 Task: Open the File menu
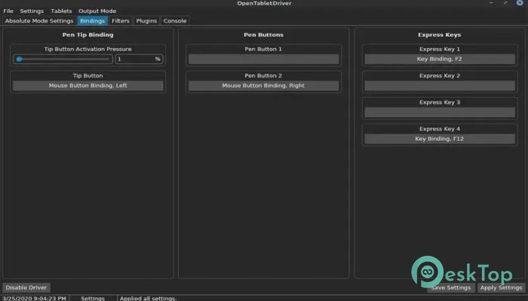pos(8,11)
